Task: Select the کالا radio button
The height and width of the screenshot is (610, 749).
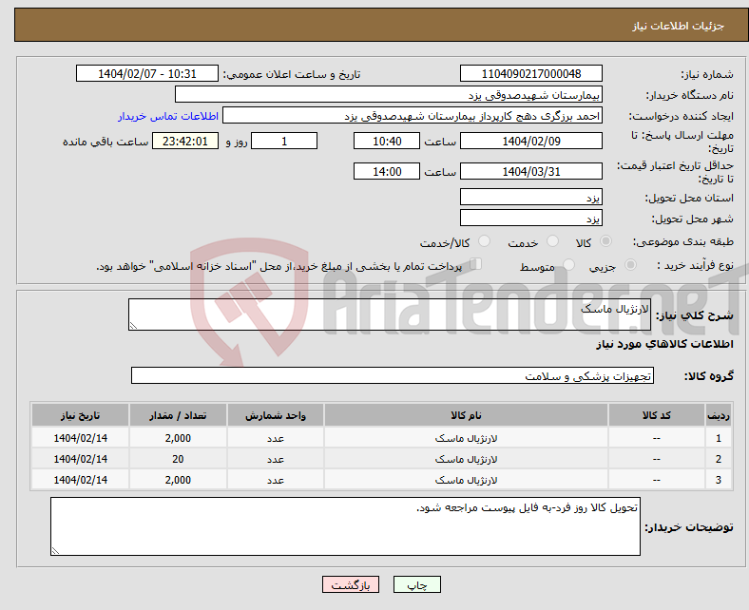Action: tap(605, 241)
